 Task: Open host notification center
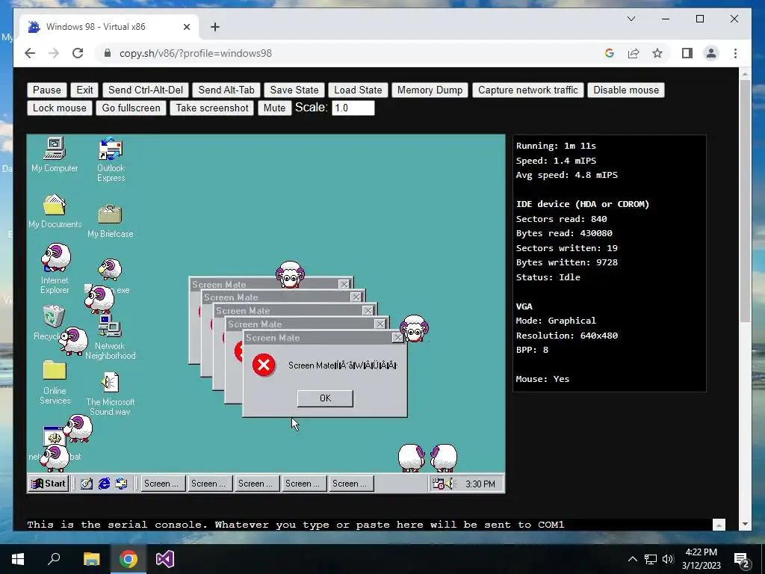[742, 559]
